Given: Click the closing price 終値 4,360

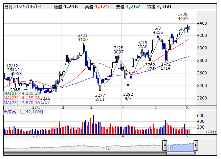Looking at the screenshot, I should click(x=159, y=7).
